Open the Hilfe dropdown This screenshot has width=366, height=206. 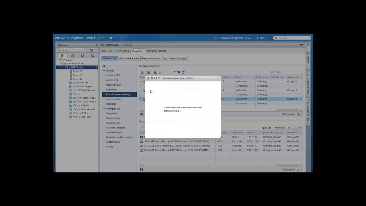tap(263, 38)
